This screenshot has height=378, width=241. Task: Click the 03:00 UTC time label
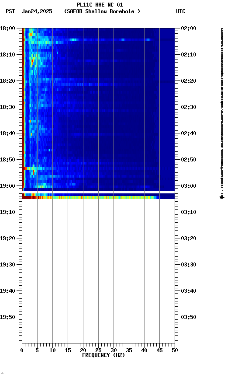pos(189,186)
